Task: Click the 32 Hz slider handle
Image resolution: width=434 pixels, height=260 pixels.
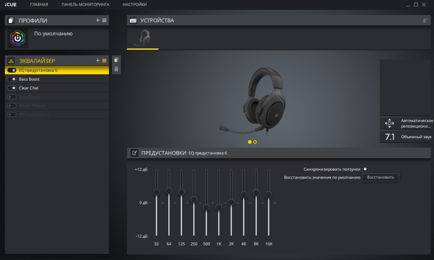Action: point(156,192)
